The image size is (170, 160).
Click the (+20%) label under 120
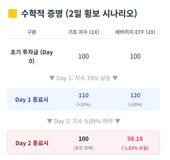(x=135, y=105)
